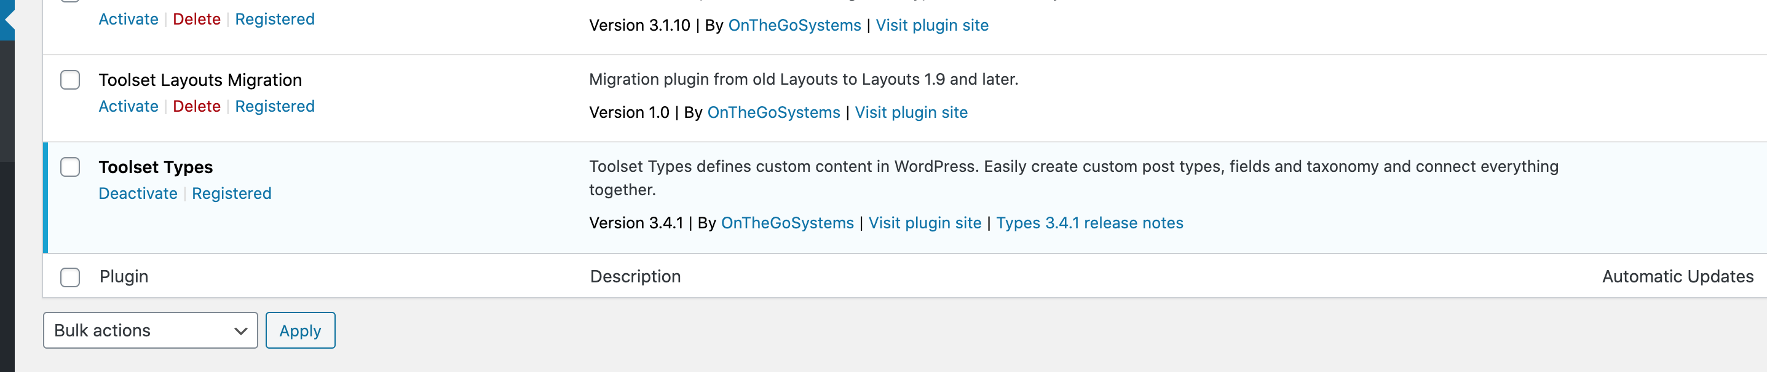Delete the Toolset Layouts Migration plugin

[x=196, y=106]
